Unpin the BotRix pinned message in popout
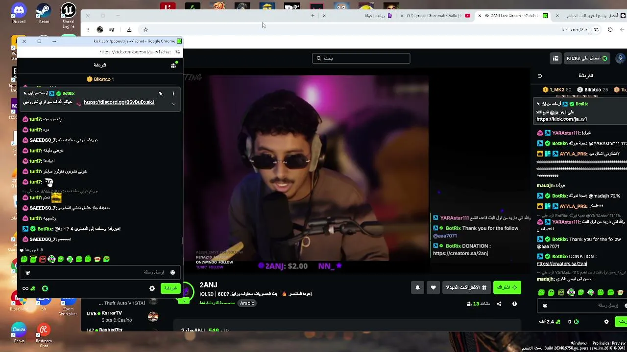 160,93
